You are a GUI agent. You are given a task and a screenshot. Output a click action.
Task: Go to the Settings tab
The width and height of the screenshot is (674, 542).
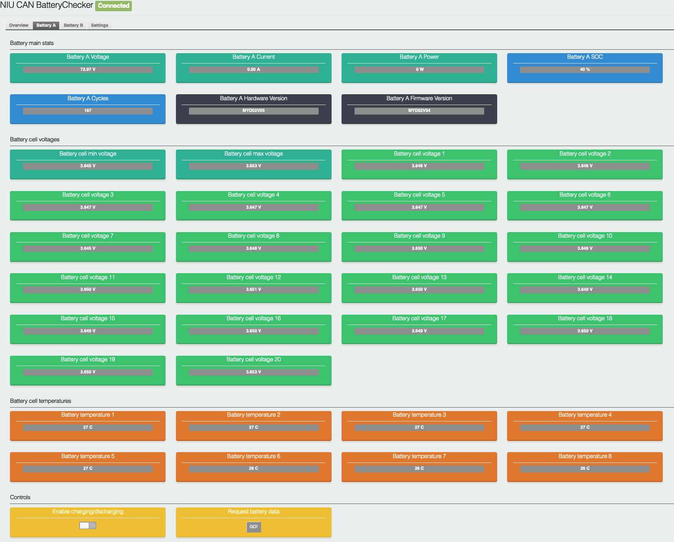(x=99, y=26)
